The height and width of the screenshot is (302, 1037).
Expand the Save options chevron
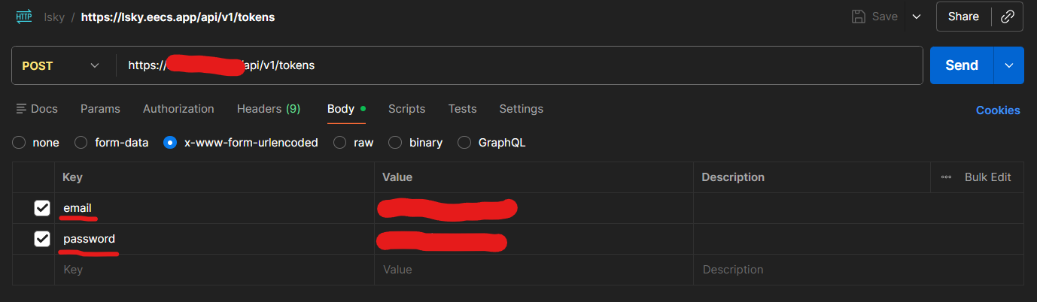coord(916,17)
